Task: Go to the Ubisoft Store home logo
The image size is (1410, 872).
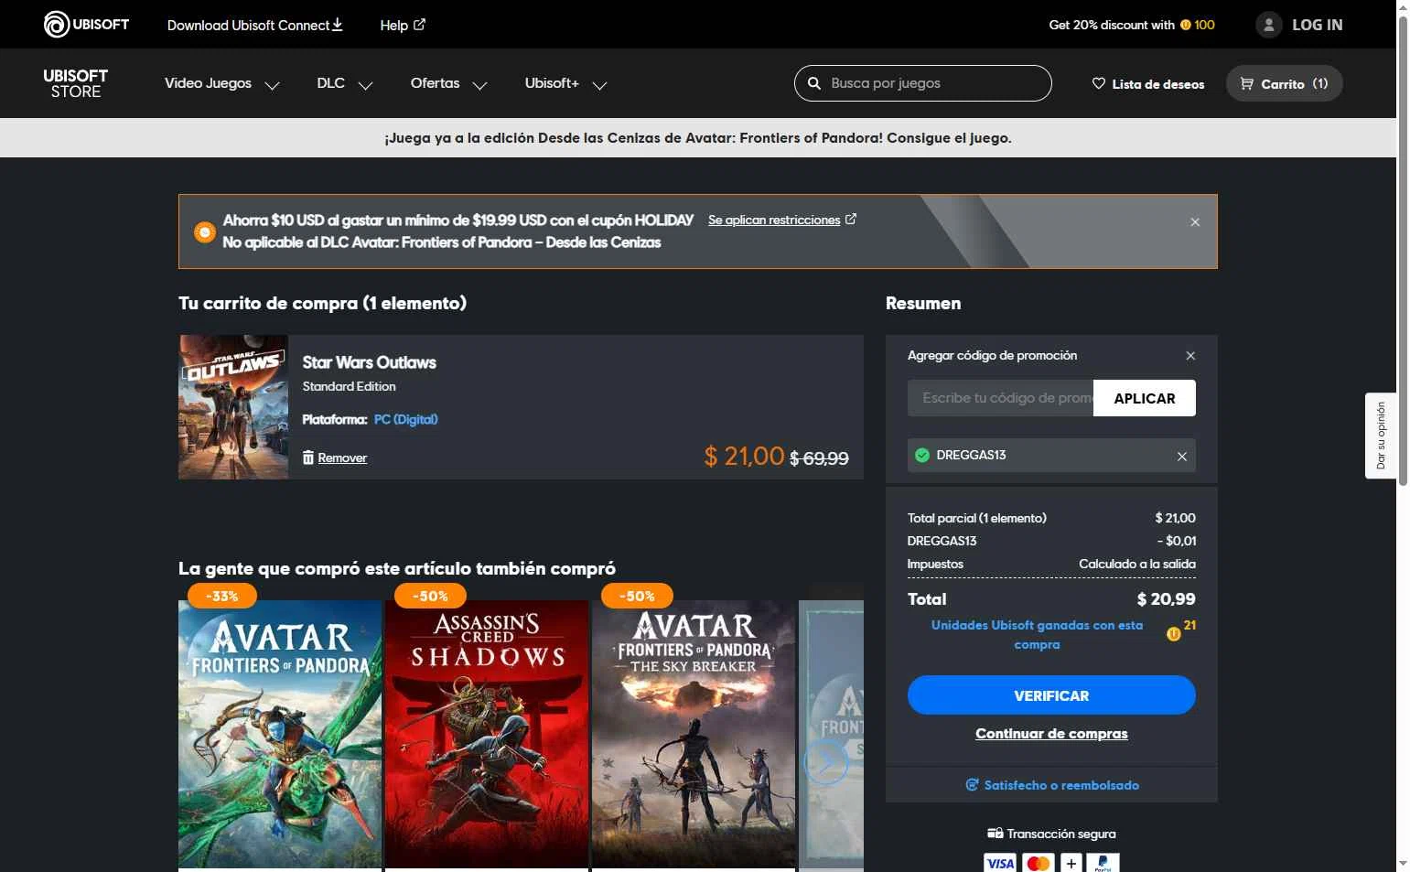Action: [x=75, y=83]
